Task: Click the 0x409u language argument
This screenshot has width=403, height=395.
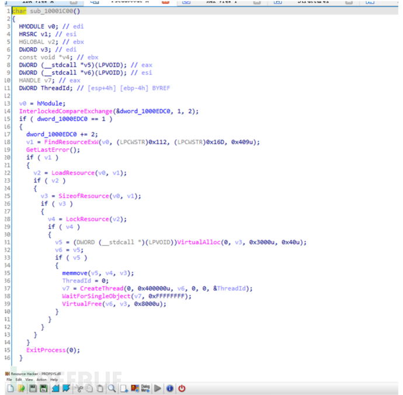Action: click(x=242, y=142)
